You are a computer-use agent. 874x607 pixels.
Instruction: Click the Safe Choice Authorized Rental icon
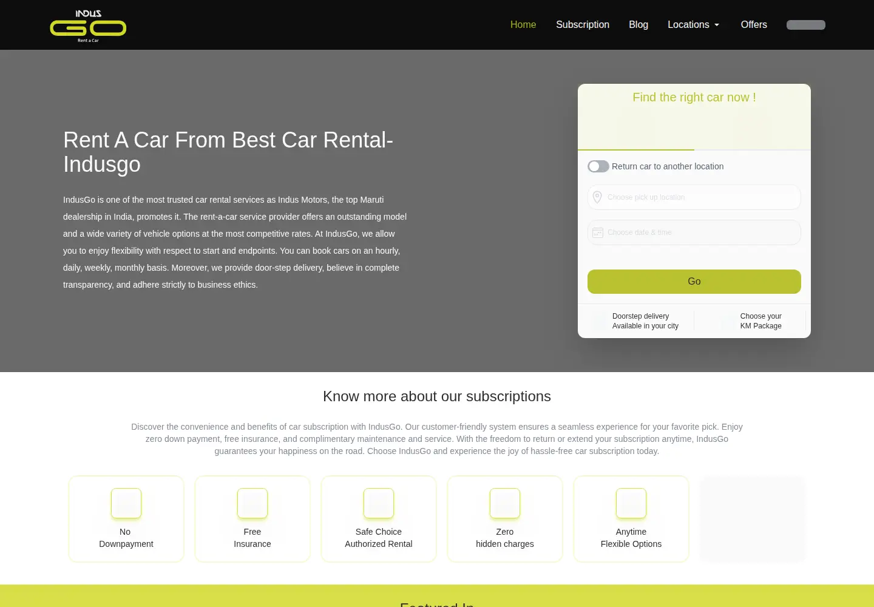[x=379, y=503]
